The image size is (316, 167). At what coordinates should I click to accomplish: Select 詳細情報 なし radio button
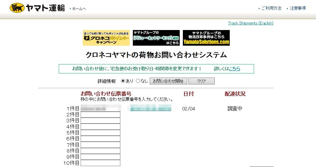[x=138, y=81]
